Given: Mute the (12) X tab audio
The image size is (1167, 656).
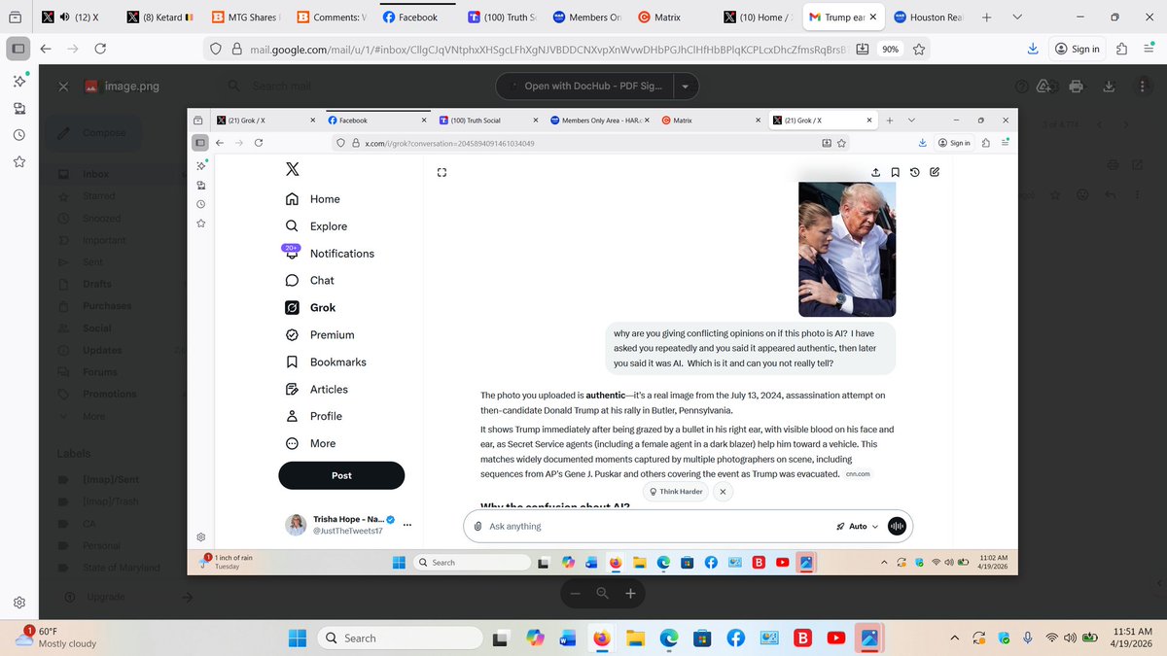Looking at the screenshot, I should (63, 17).
